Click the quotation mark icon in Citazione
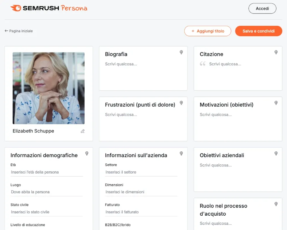Screen dimensions: 287x230 click(x=203, y=63)
